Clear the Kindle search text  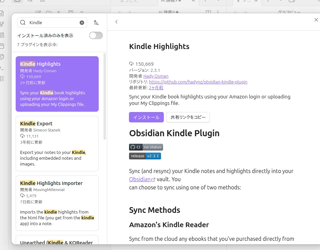(x=82, y=23)
